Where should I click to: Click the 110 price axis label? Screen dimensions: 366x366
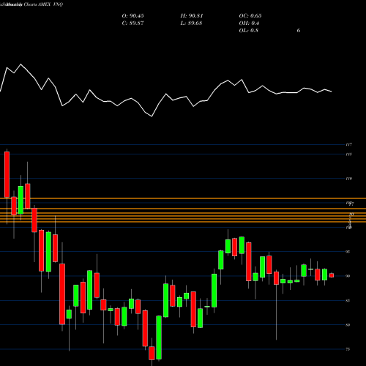point(348,179)
